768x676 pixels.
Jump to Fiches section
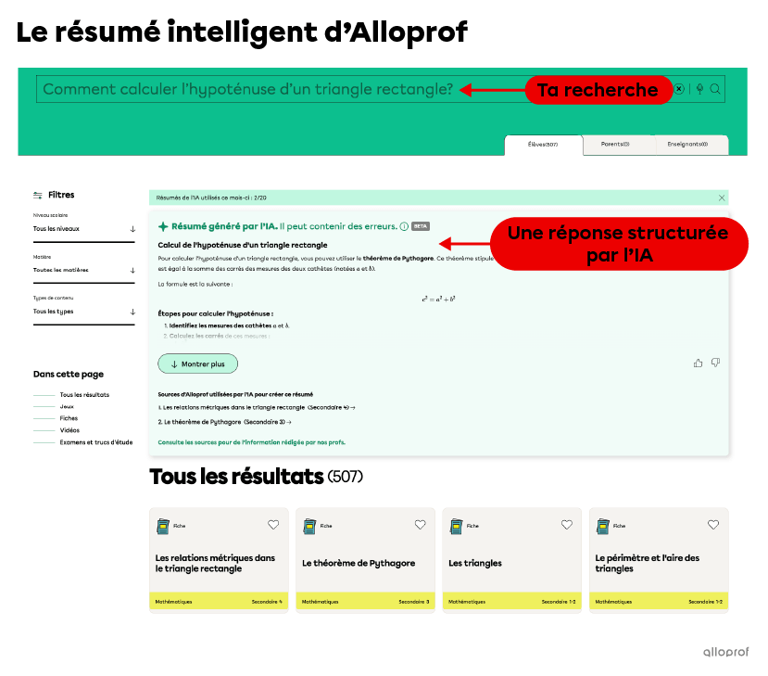tap(69, 418)
